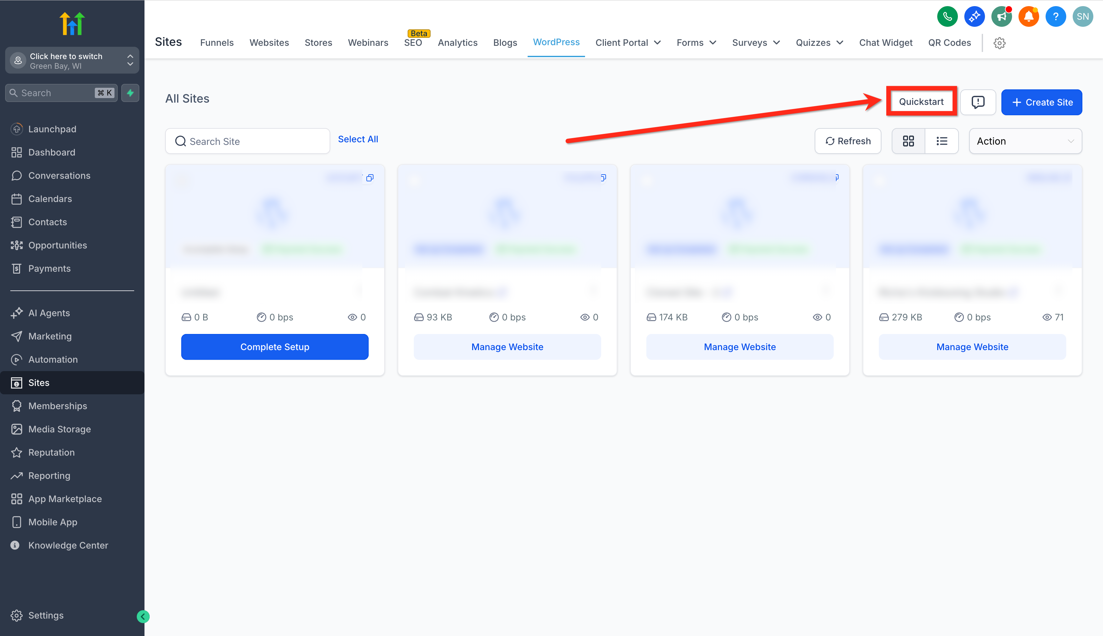The height and width of the screenshot is (636, 1103).
Task: Click the green lightning quick actions icon
Action: pyautogui.click(x=130, y=93)
